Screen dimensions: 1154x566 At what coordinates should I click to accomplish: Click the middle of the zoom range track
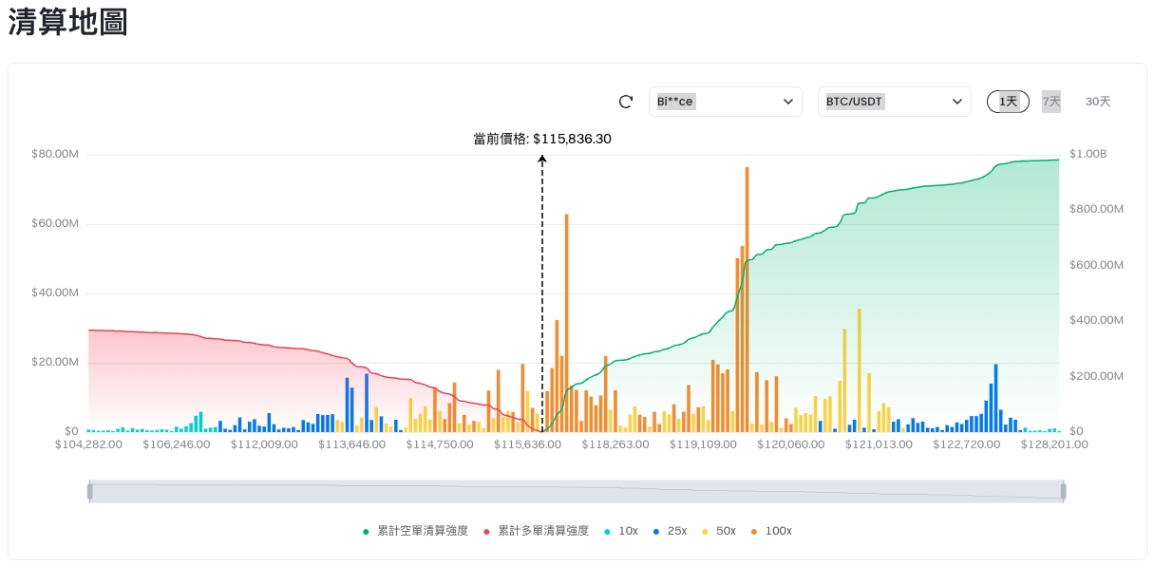pos(577,491)
